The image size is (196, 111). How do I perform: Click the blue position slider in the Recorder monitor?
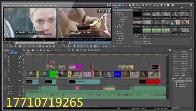click(x=90, y=43)
